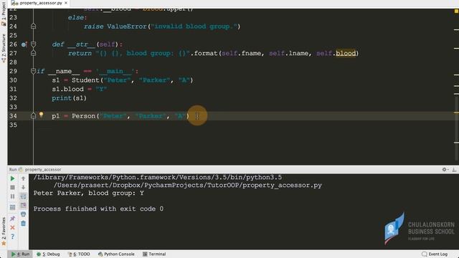Toggle Scroll to the End icon
459x258 pixels.
(23, 206)
